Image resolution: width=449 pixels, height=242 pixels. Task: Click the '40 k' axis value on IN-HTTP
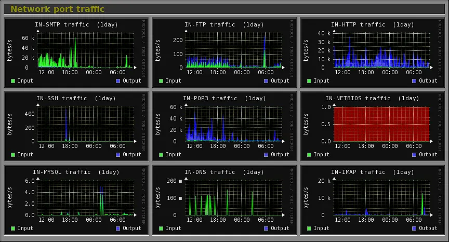(324, 33)
